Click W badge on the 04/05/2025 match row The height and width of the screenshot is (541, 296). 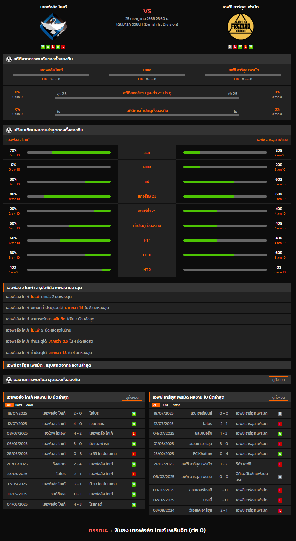tap(134, 505)
